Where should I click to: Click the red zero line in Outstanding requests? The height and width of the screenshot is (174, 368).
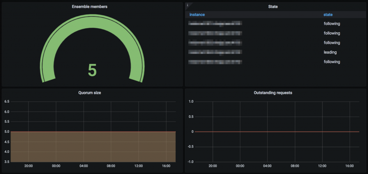(277, 132)
